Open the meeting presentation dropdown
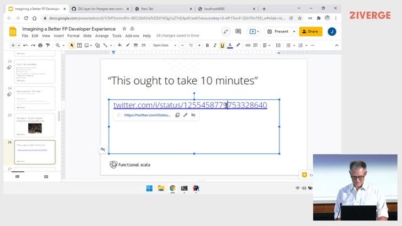 pyautogui.click(x=254, y=31)
